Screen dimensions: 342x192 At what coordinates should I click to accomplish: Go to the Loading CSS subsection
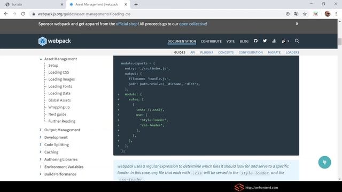(x=59, y=73)
